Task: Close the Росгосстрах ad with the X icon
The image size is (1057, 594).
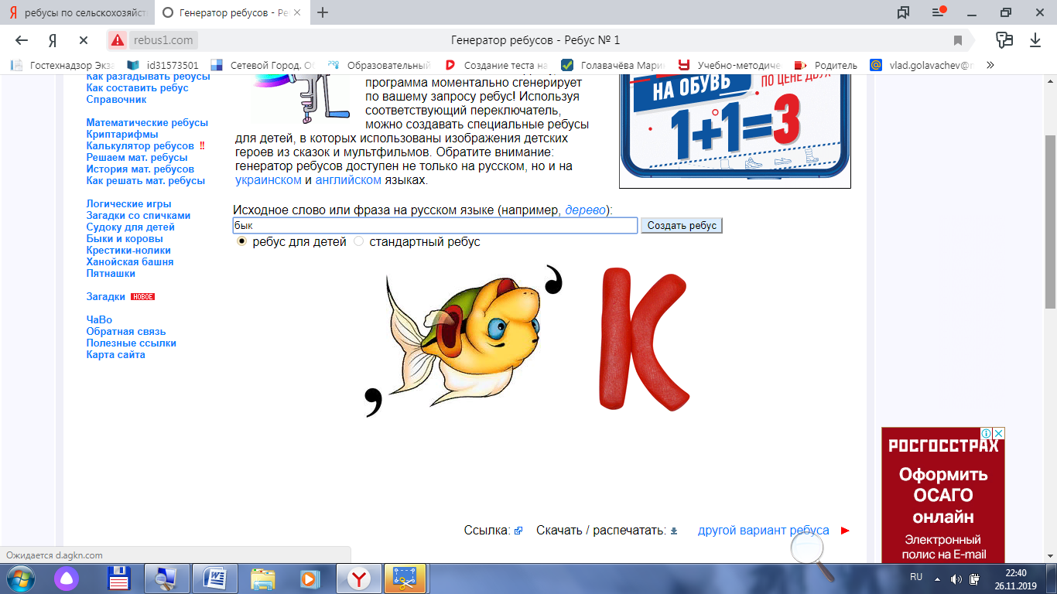Action: [999, 433]
